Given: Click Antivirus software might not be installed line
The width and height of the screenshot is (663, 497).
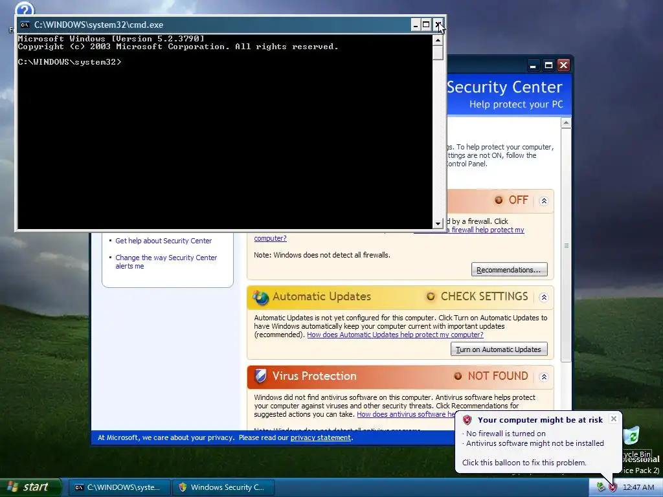Looking at the screenshot, I should click(x=535, y=443).
